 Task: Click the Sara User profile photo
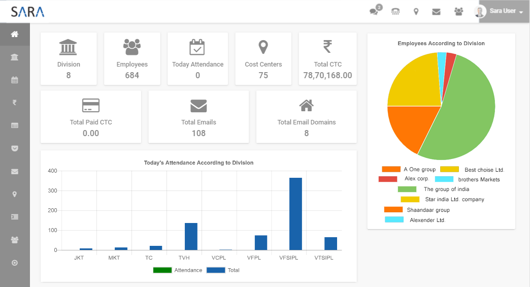480,11
